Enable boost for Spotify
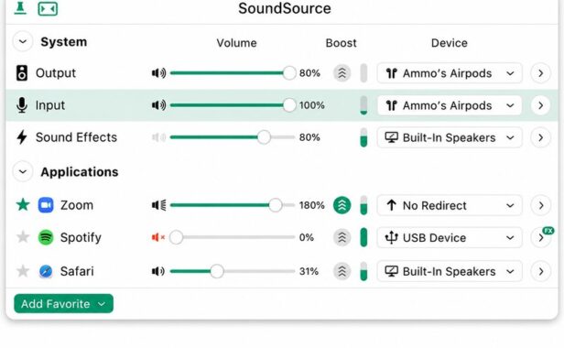Image resolution: width=564 pixels, height=348 pixels. (x=342, y=237)
